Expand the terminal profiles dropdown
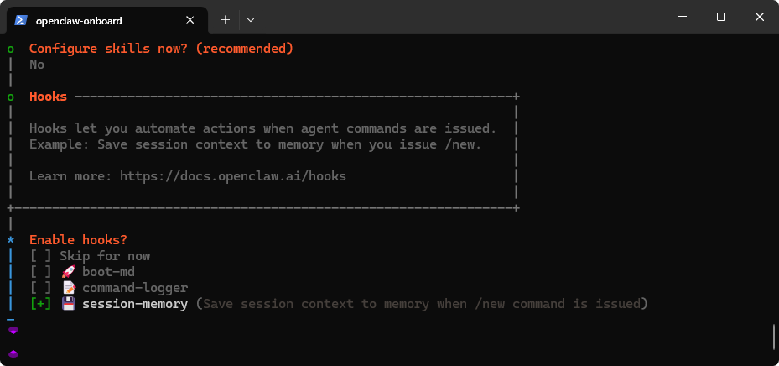This screenshot has width=779, height=366. [x=250, y=18]
